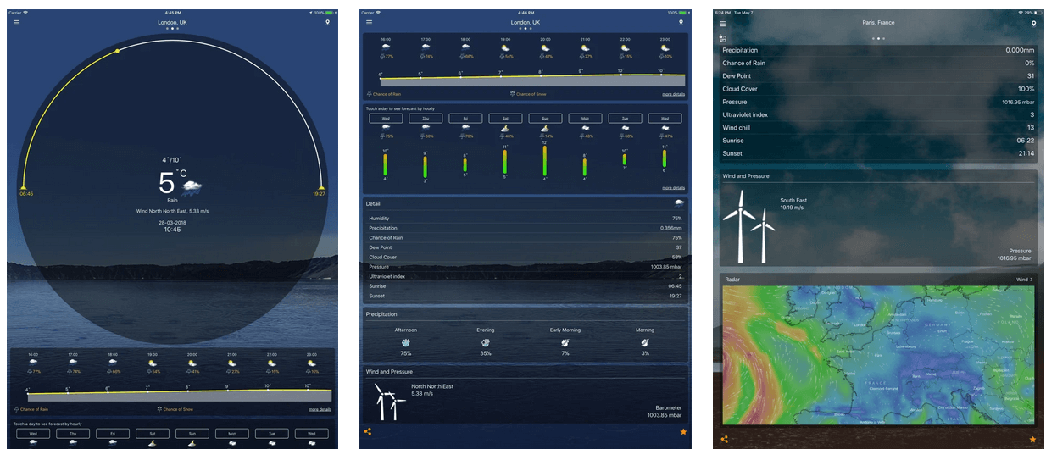Screen dimensions: 1057x449
Task: Click the share icon under the London wind panel
Action: (x=368, y=432)
